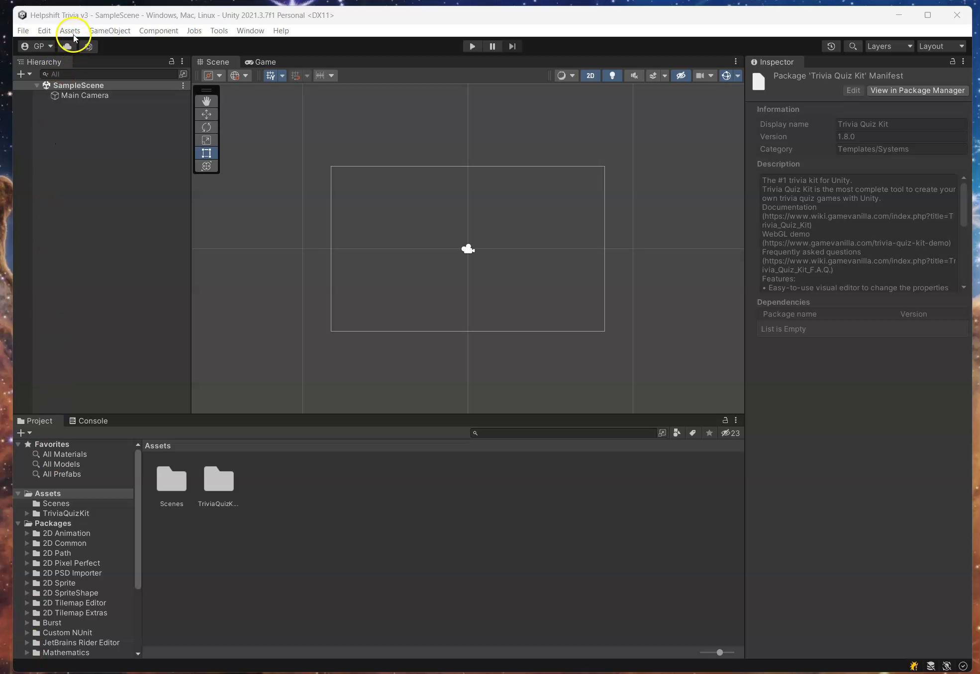Open the GP account dropdown
Screen dimensions: 980x674
pos(37,46)
